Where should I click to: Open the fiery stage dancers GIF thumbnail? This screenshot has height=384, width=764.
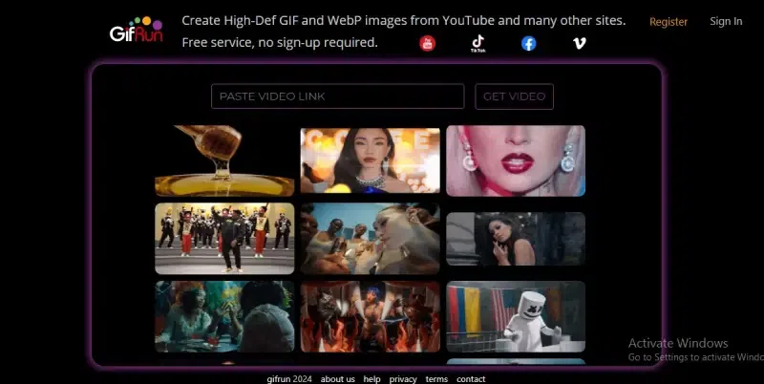(370, 316)
